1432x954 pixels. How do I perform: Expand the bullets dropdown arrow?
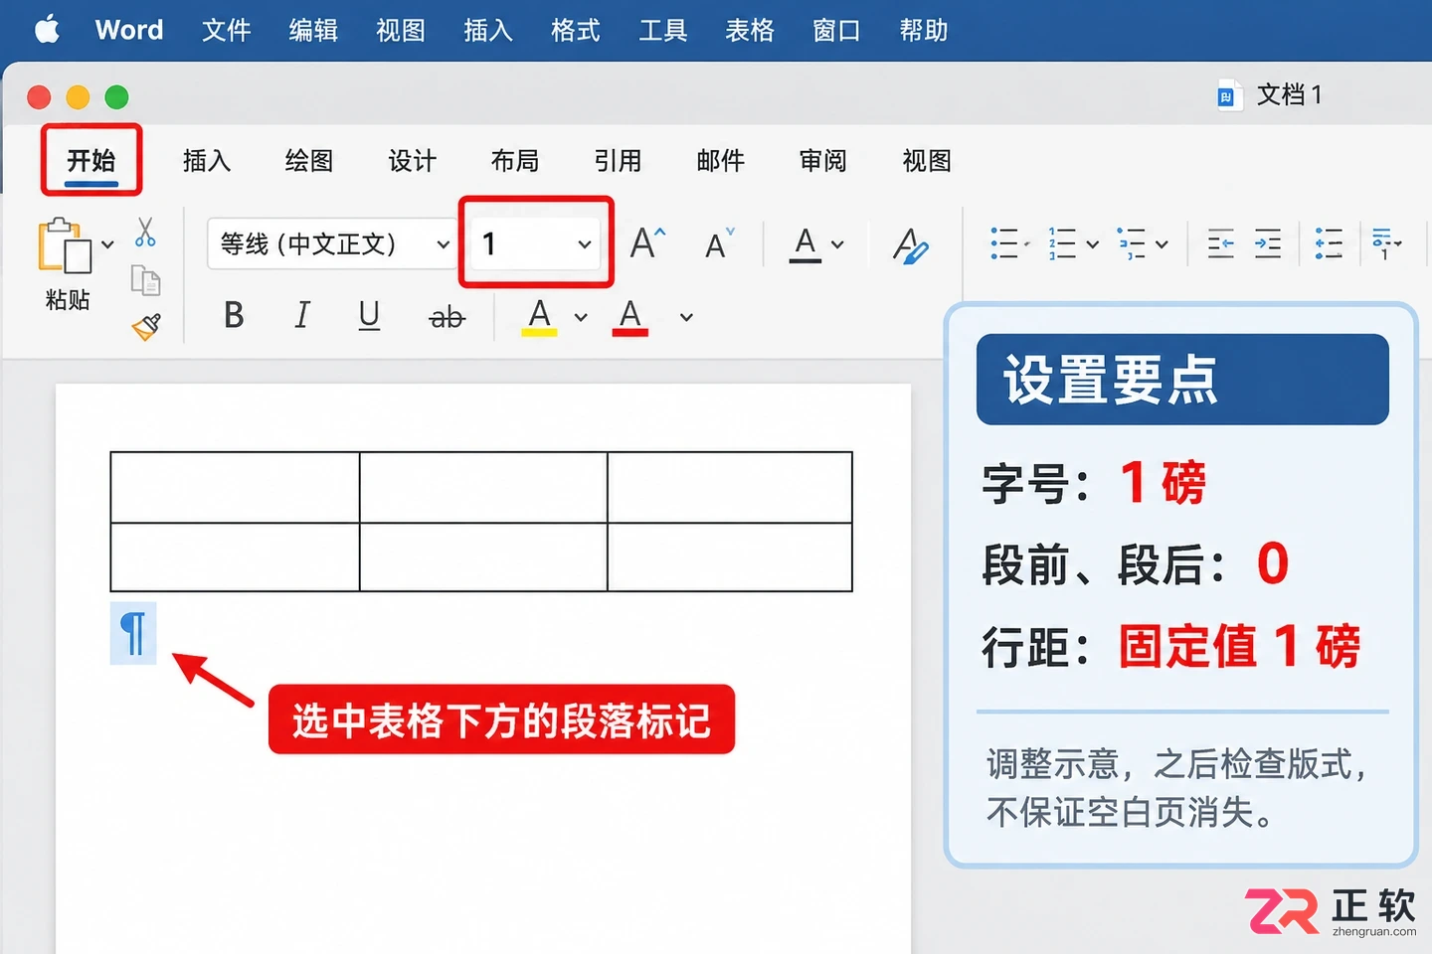(1027, 243)
